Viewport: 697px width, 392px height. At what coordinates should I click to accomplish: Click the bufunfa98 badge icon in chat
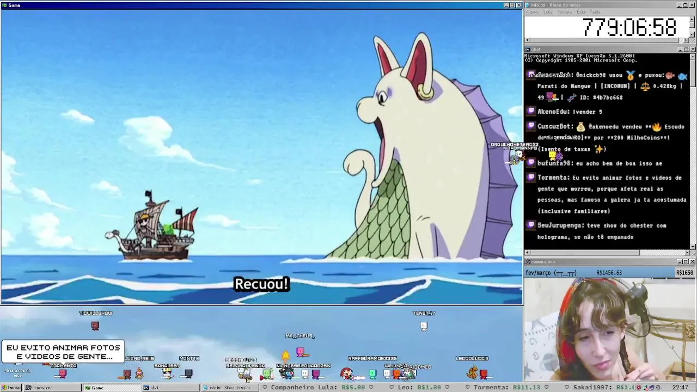point(531,163)
